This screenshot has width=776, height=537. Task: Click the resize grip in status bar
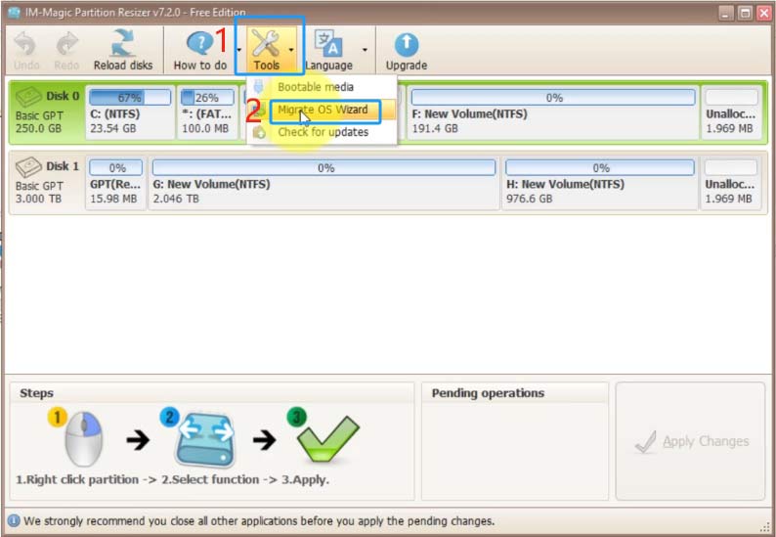pos(766,527)
